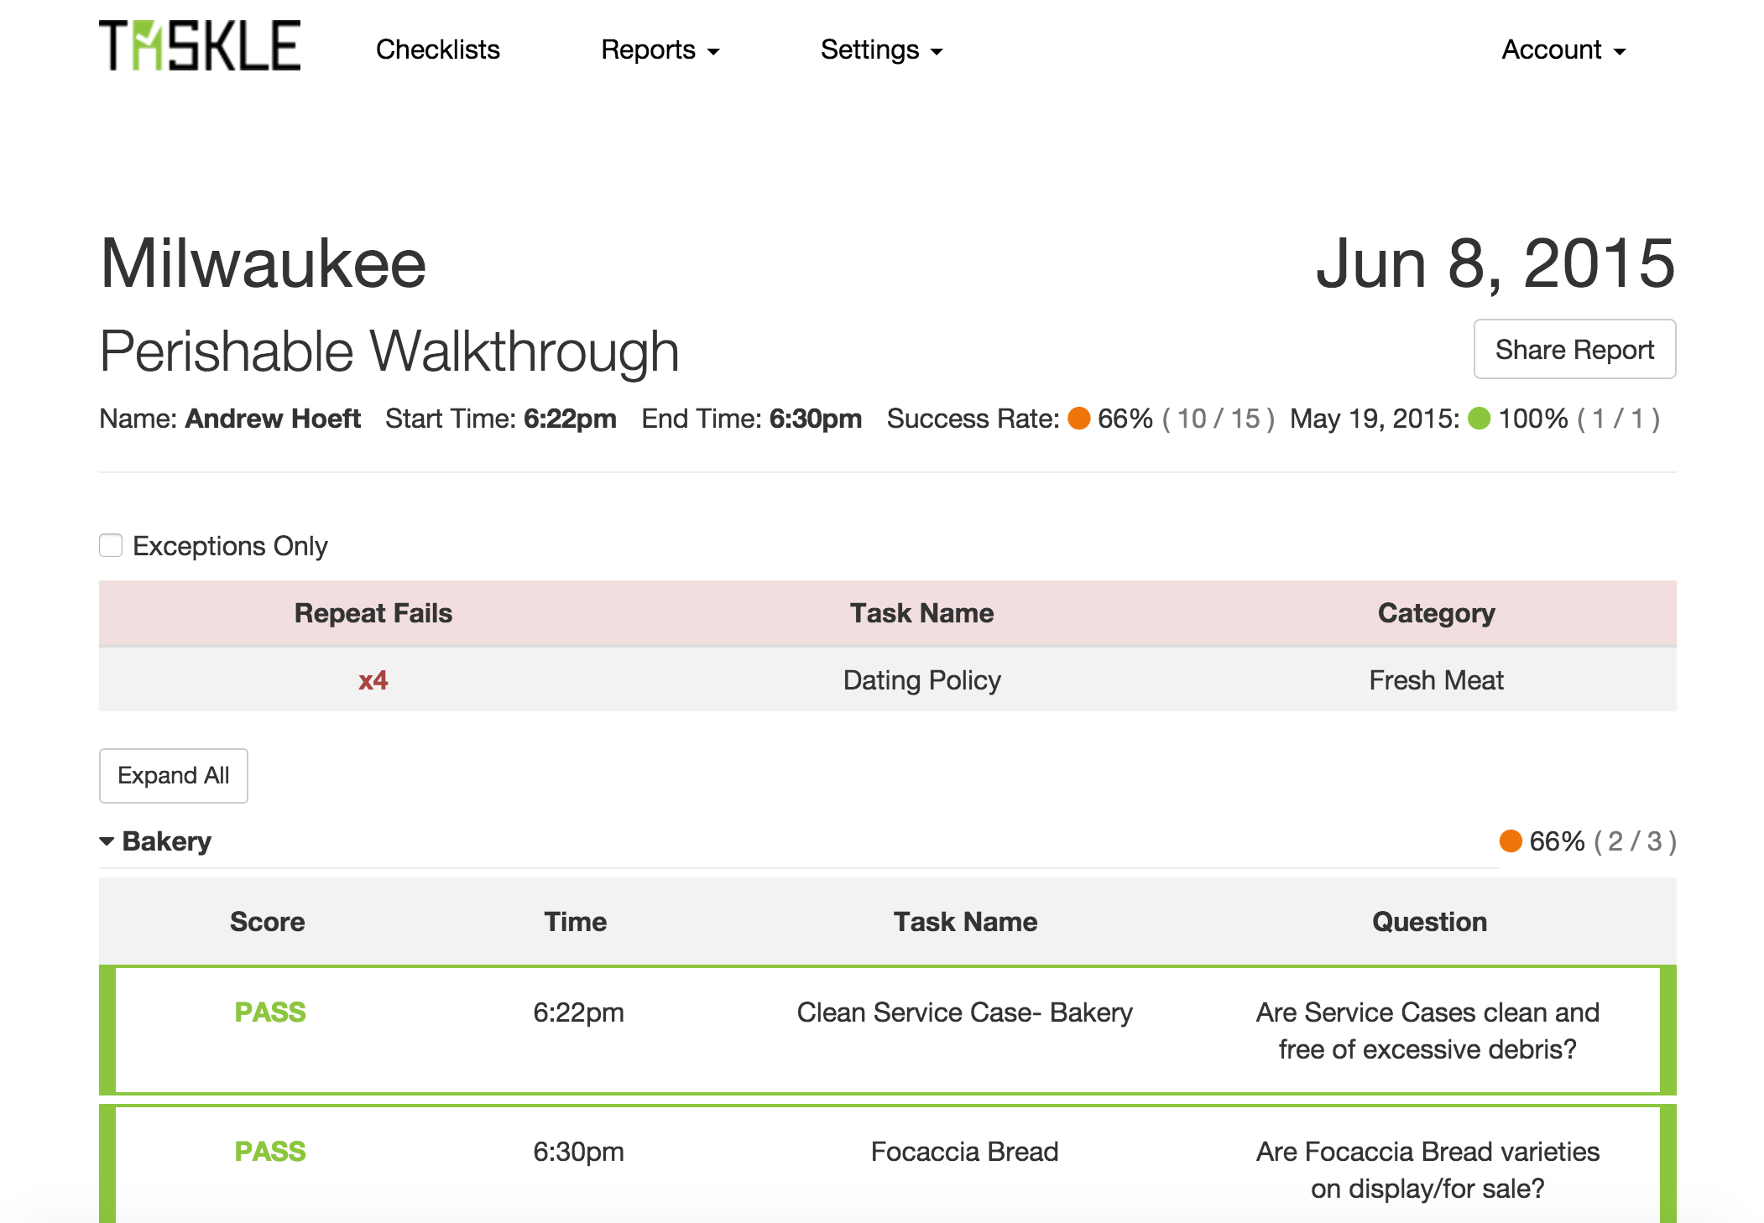Screen dimensions: 1764x1223
Task: Select the Dating Policy task row
Action: [921, 680]
